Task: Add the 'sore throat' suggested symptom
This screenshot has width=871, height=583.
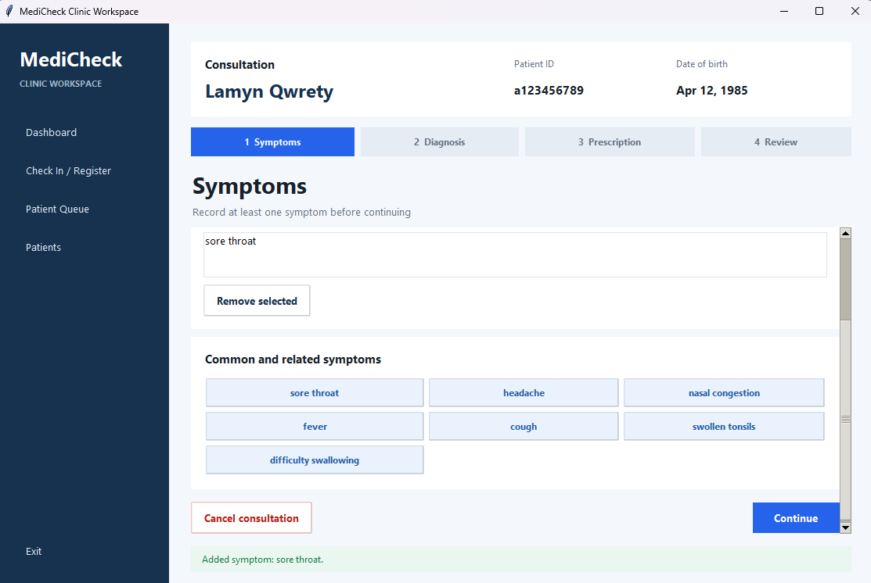Action: tap(315, 393)
